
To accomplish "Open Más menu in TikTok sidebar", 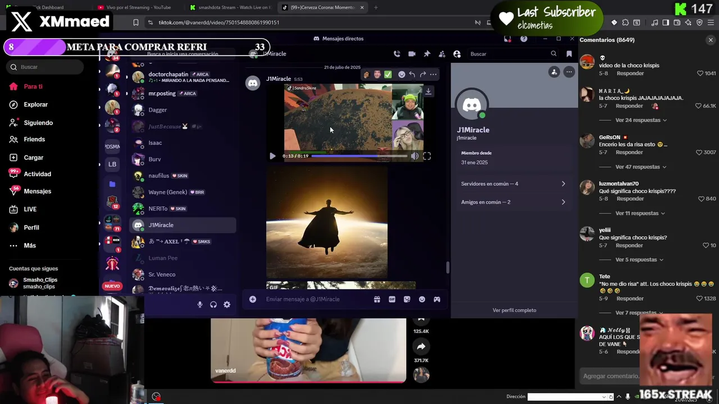I will (30, 246).
